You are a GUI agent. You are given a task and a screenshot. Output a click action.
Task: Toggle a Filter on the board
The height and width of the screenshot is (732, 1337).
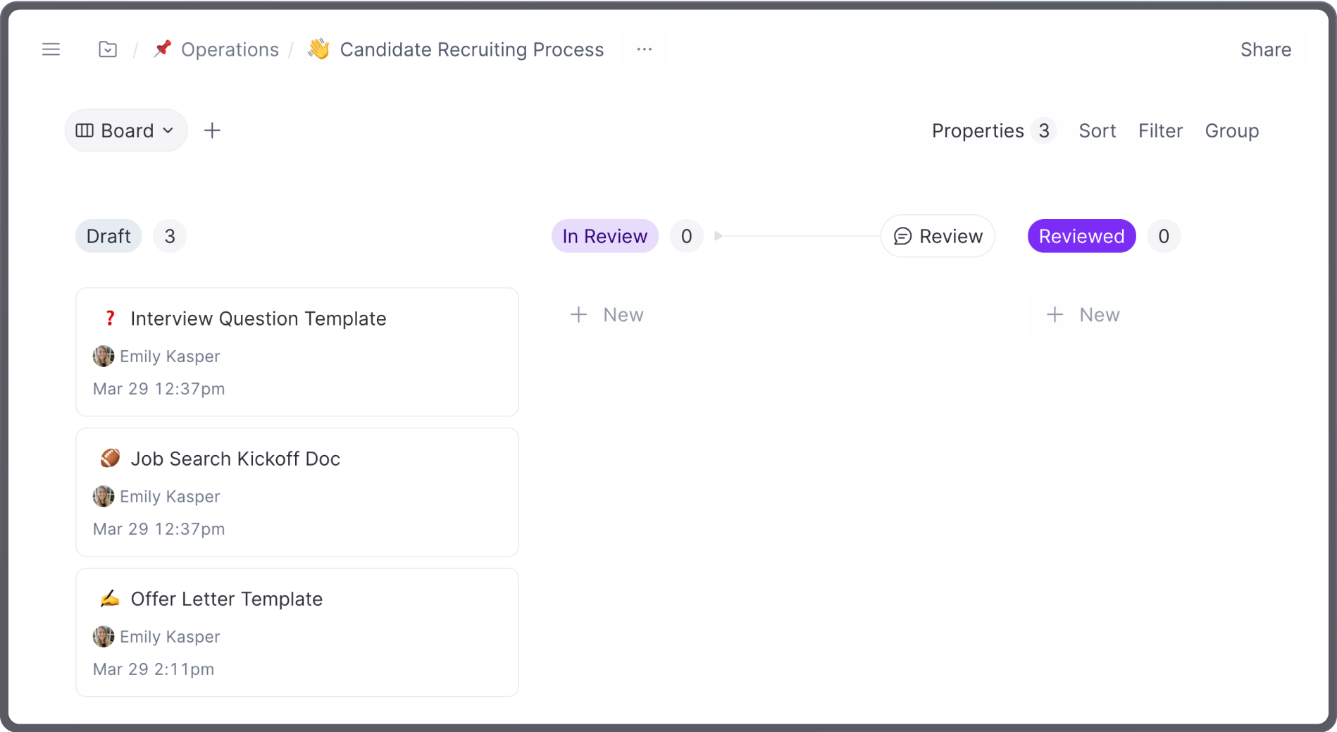click(1159, 130)
